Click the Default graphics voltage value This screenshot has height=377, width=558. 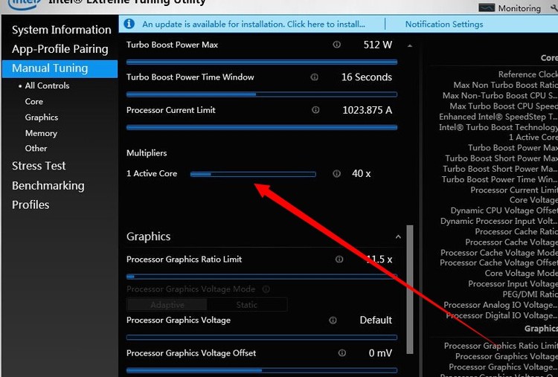[376, 320]
